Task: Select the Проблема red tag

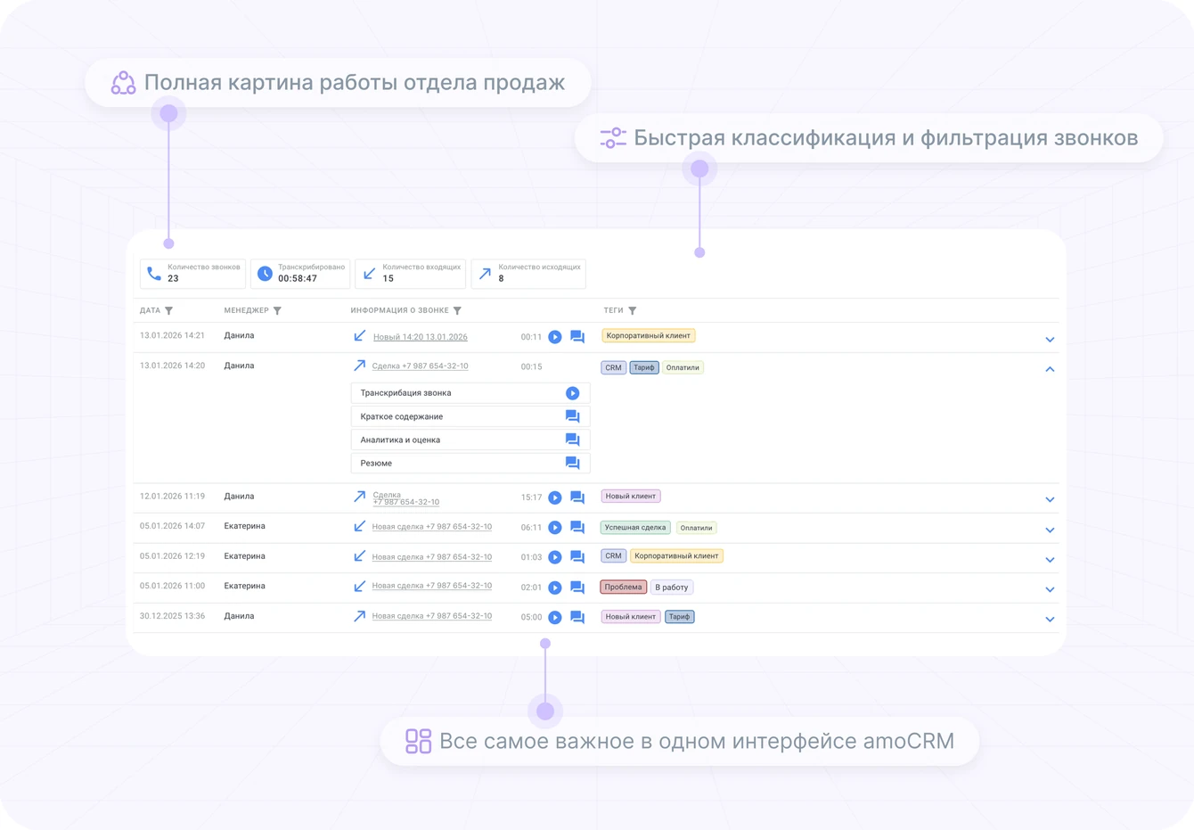Action: pos(623,588)
